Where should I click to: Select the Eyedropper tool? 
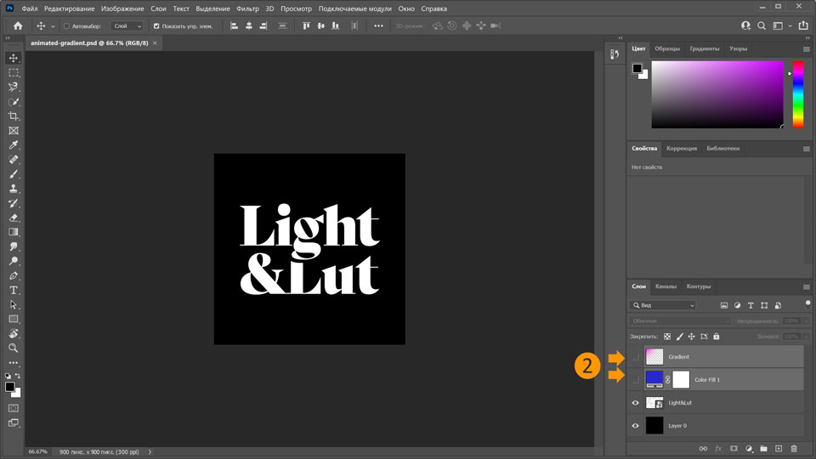(x=14, y=145)
